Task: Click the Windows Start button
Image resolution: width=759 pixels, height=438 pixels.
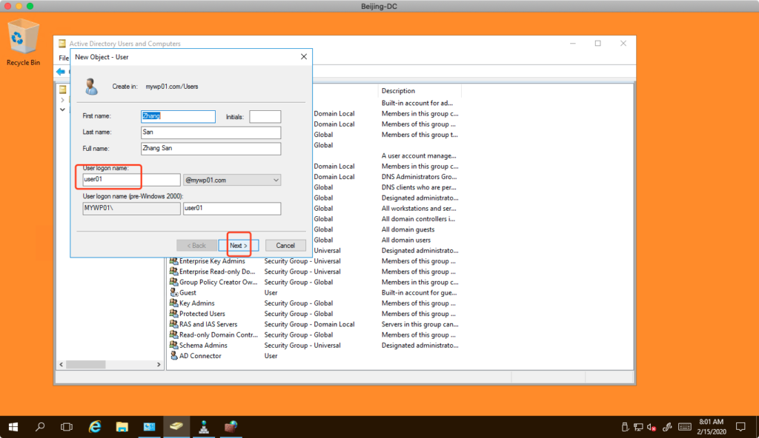Action: click(13, 427)
